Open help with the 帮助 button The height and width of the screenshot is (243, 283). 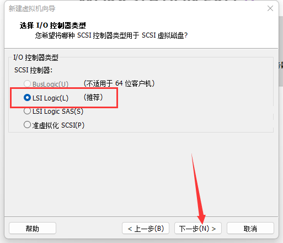click(x=33, y=228)
